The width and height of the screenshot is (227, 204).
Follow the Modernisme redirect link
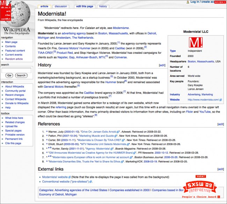[120, 28]
